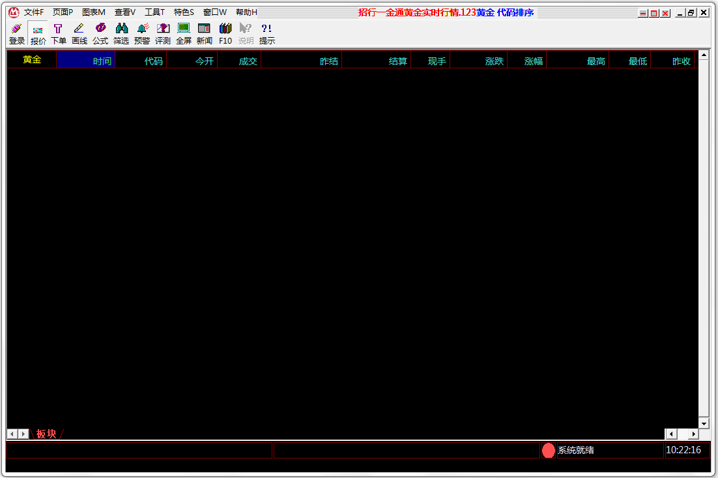The height and width of the screenshot is (478, 718).
Task: Restore down the main application window
Action: coord(691,13)
